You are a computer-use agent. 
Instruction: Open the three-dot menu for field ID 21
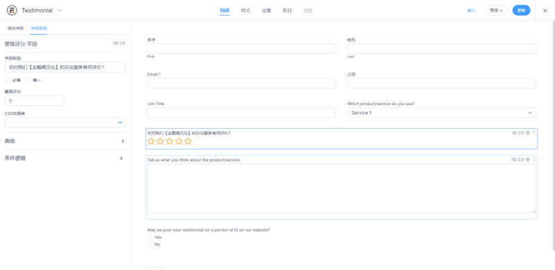534,133
